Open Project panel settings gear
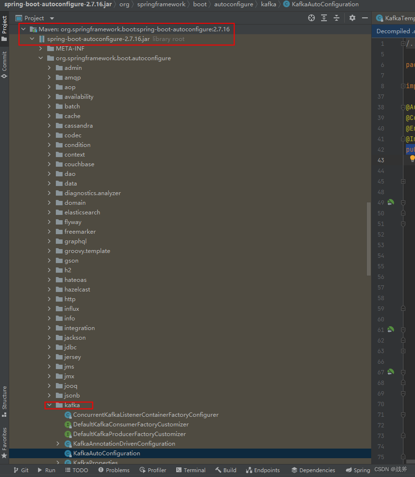 click(x=352, y=18)
